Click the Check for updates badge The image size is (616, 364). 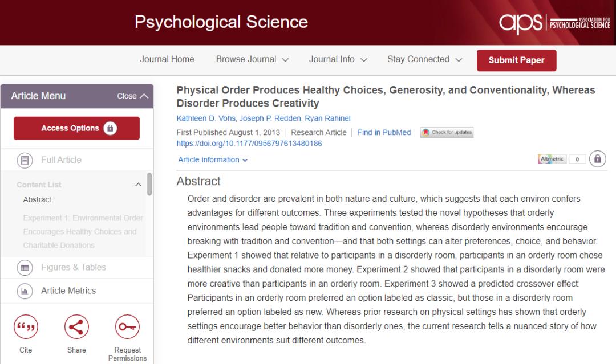point(447,133)
